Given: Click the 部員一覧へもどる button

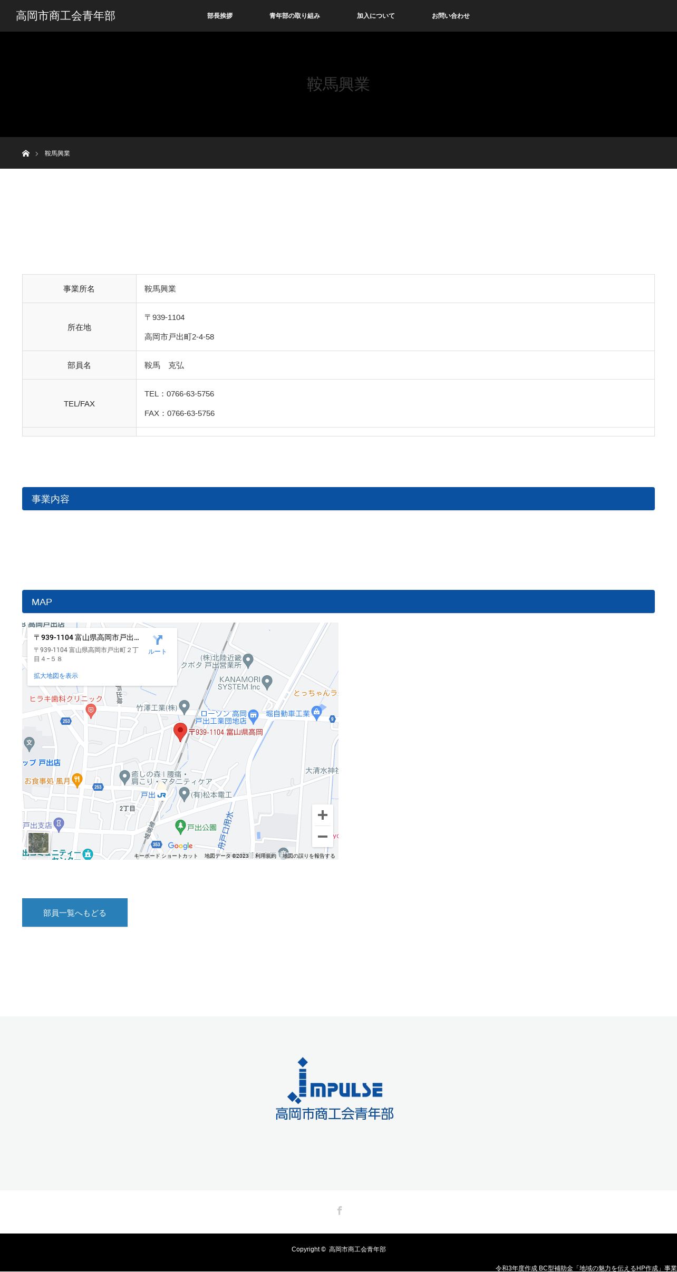Looking at the screenshot, I should click(75, 912).
